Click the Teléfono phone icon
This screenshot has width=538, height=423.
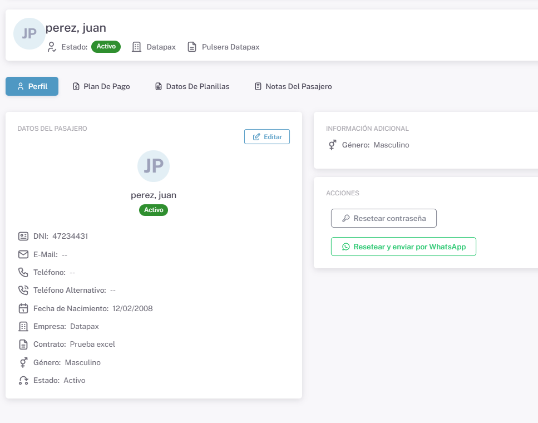coord(23,272)
